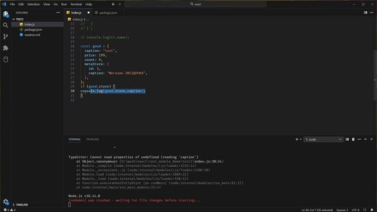
Task: Click the unsaved dot on index.js tab
Action: click(x=88, y=12)
